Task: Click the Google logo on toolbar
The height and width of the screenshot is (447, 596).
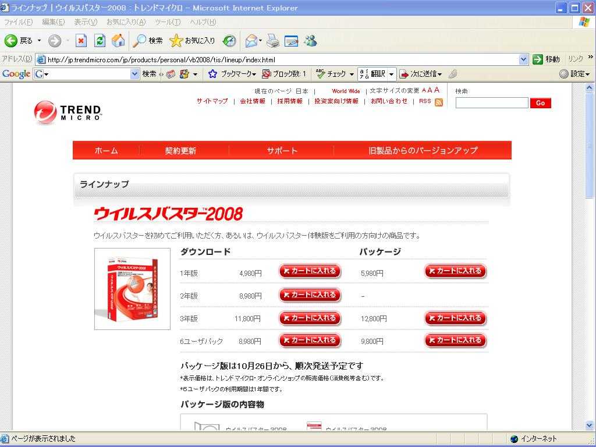Action: point(16,74)
